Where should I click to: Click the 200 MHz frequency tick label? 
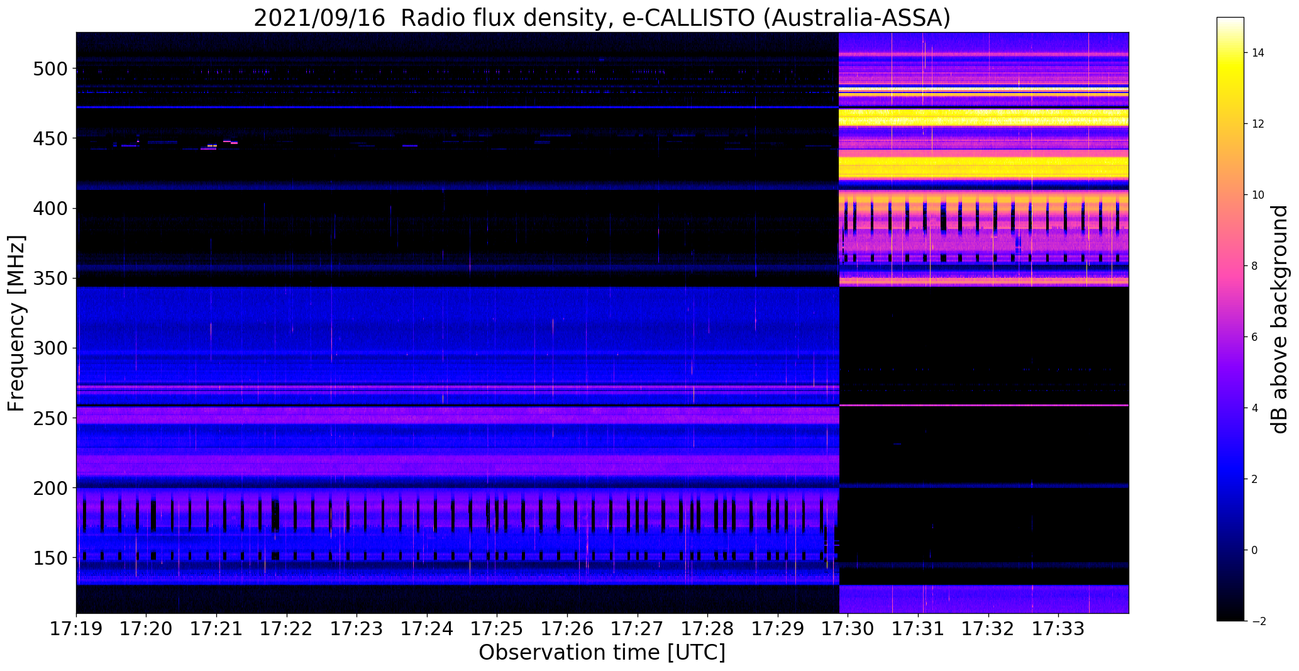(x=50, y=488)
